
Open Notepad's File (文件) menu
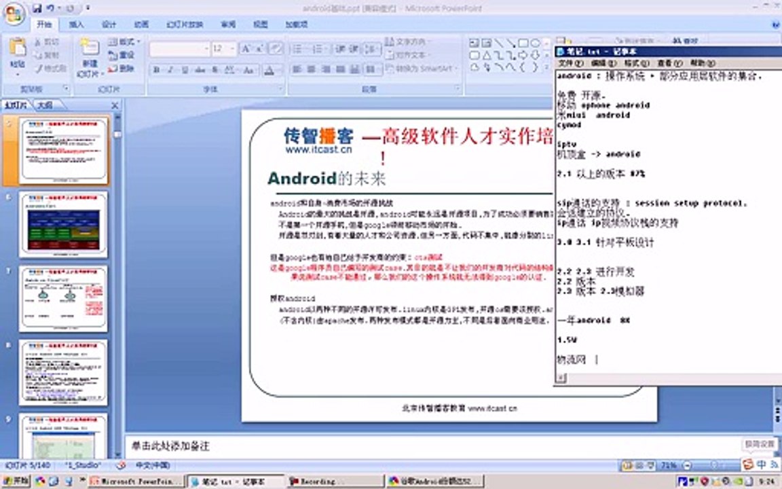point(570,63)
